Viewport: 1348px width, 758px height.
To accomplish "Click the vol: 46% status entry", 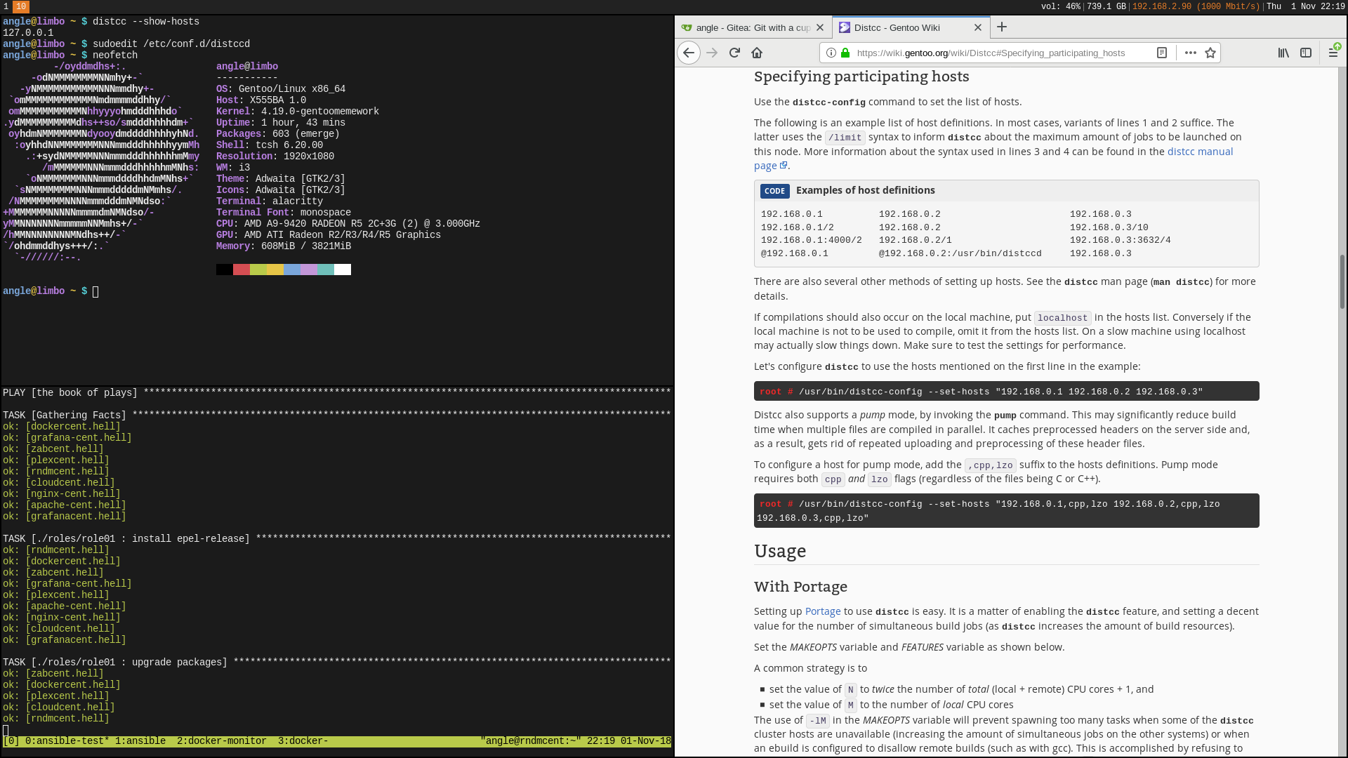I will point(1060,6).
